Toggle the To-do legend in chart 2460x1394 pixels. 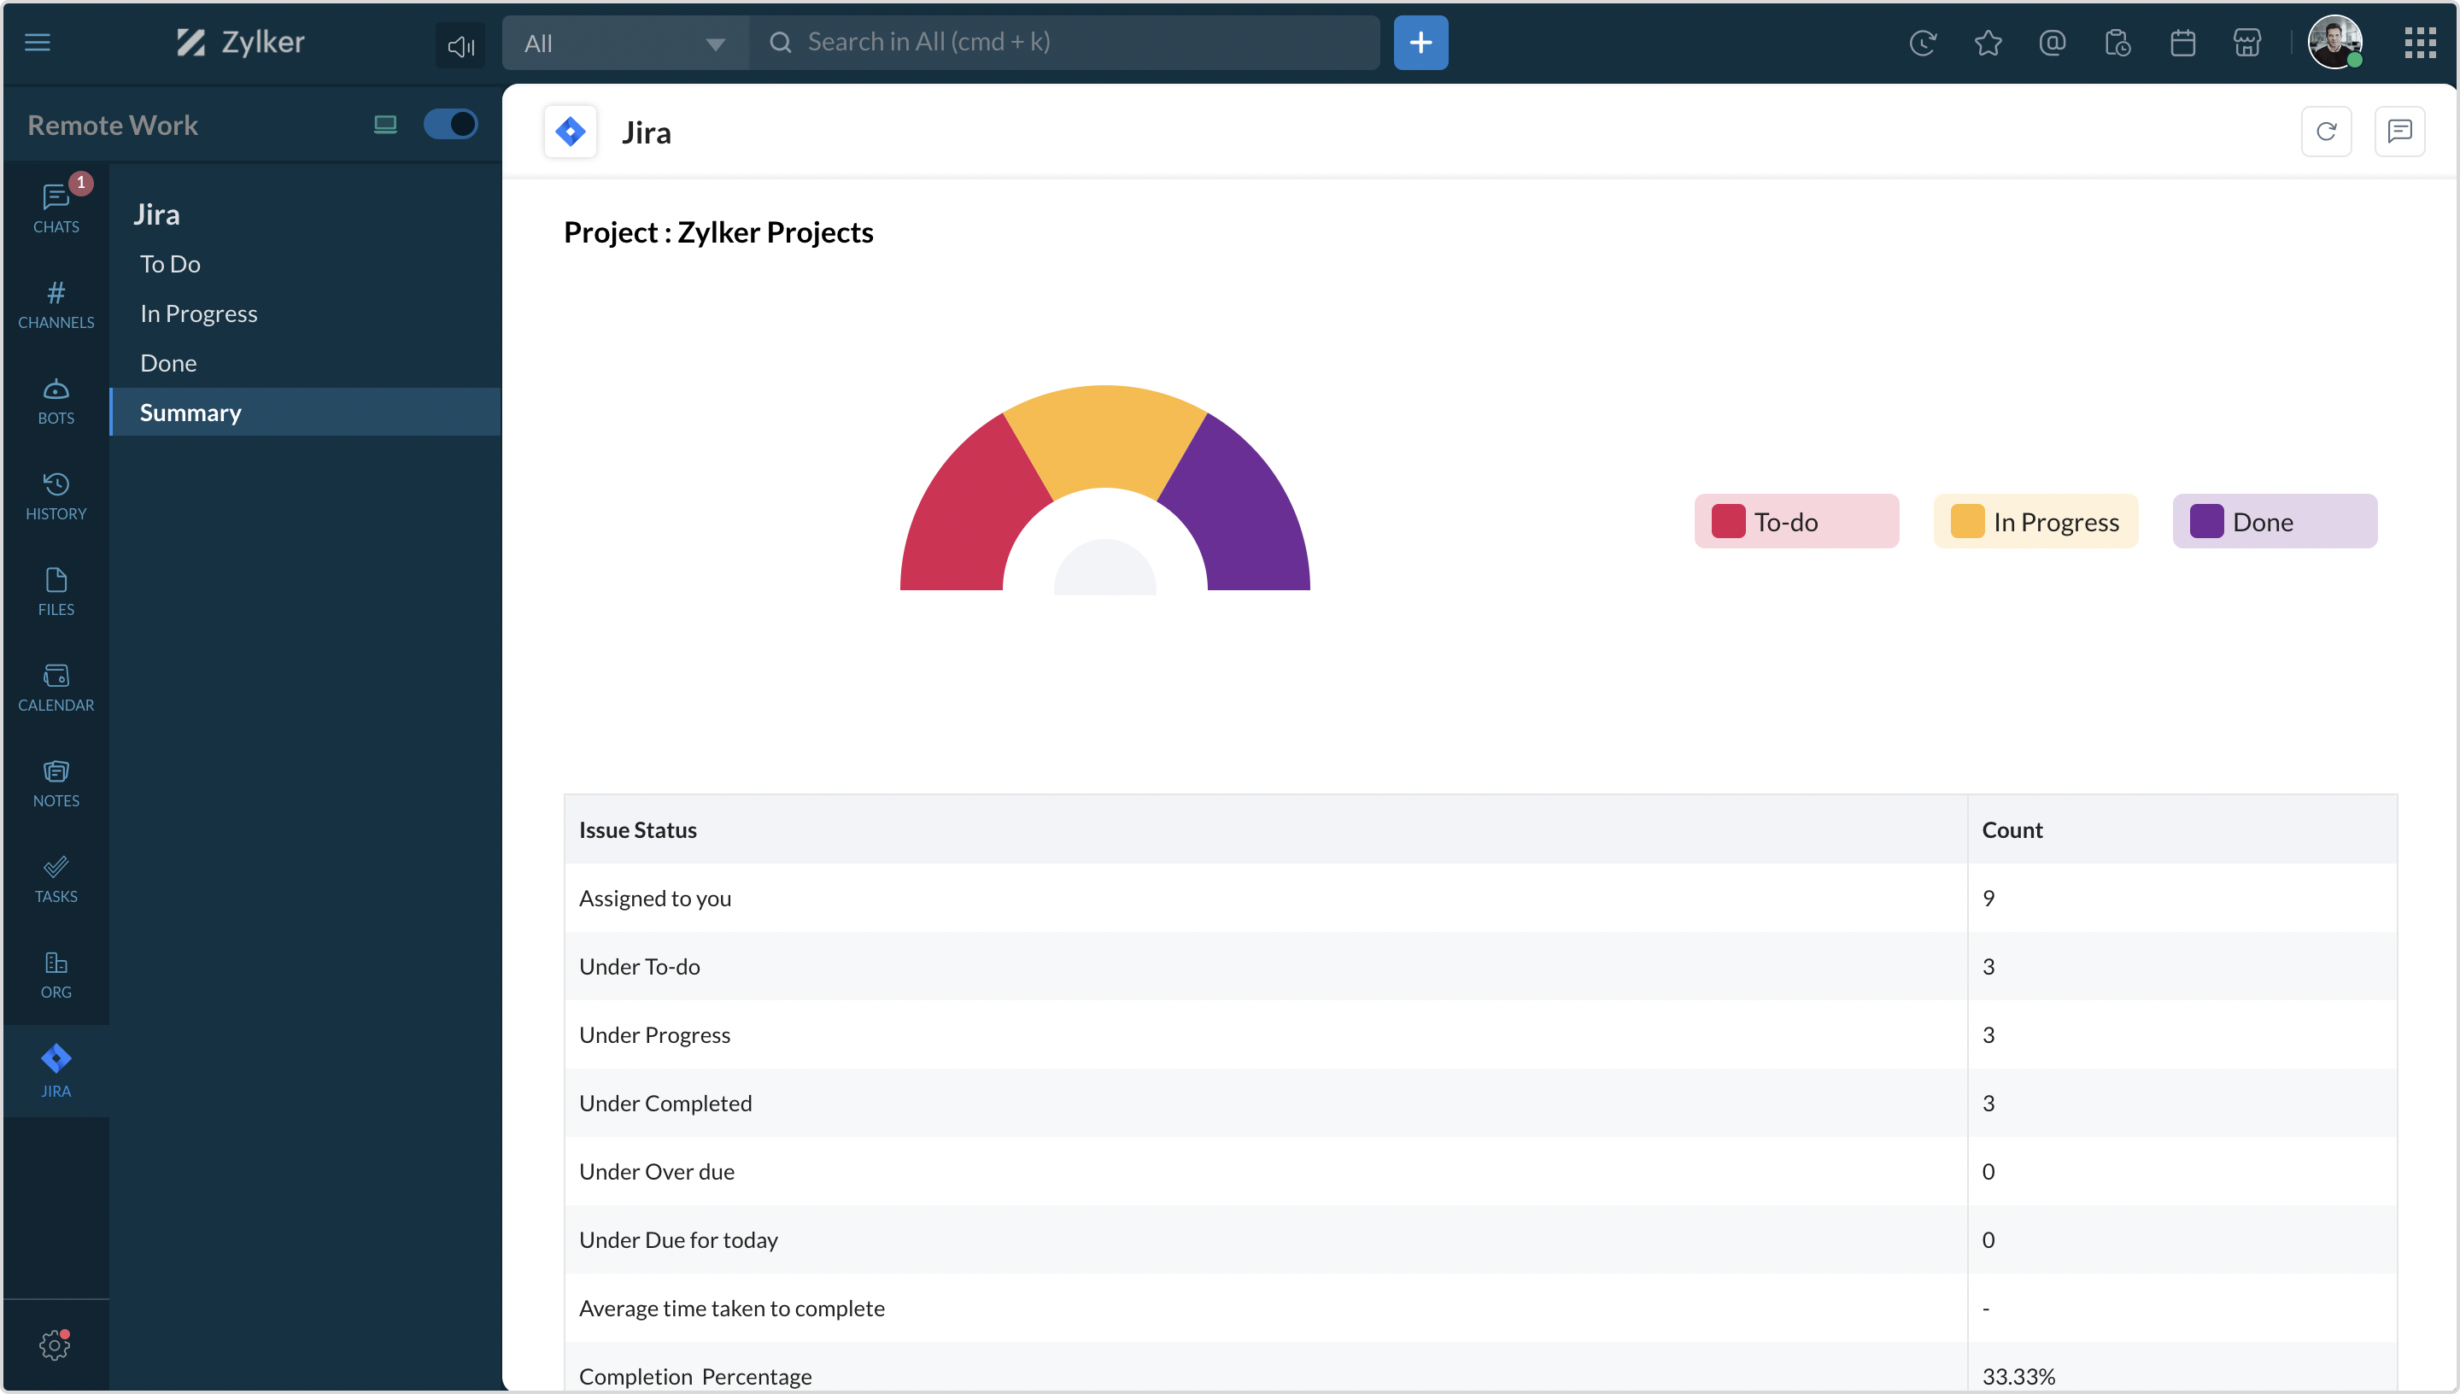coord(1795,522)
